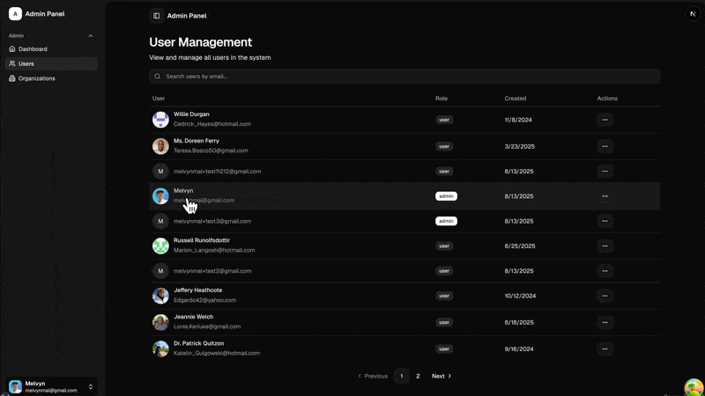Open actions dropdown for Willie Durgan
The image size is (705, 396).
(x=605, y=120)
